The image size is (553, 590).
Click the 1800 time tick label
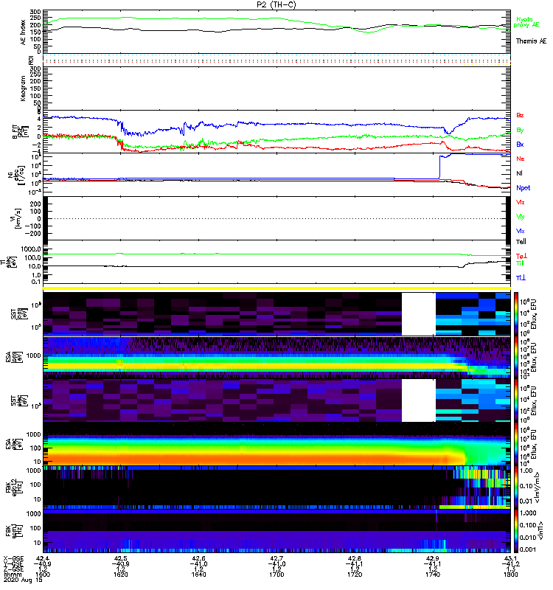click(510, 575)
